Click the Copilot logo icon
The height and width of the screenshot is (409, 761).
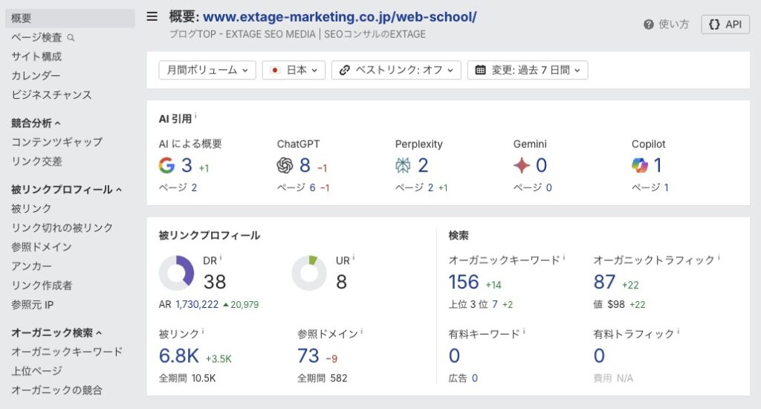click(640, 165)
